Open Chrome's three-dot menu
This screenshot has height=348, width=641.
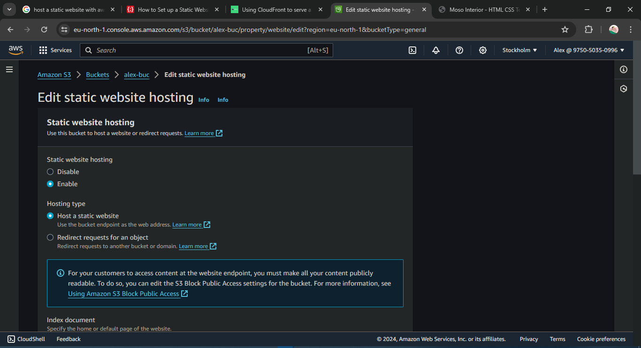(630, 30)
